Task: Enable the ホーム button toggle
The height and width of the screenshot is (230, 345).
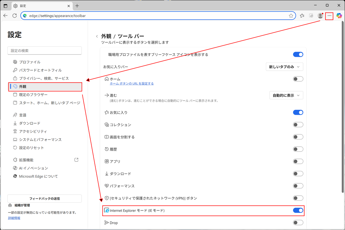Action: tap(298, 79)
